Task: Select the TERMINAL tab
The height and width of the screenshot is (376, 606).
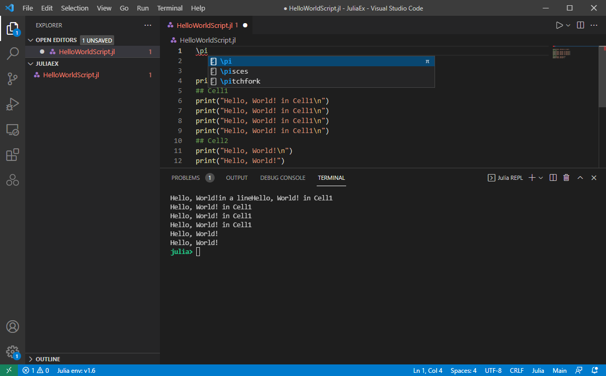Action: point(331,178)
